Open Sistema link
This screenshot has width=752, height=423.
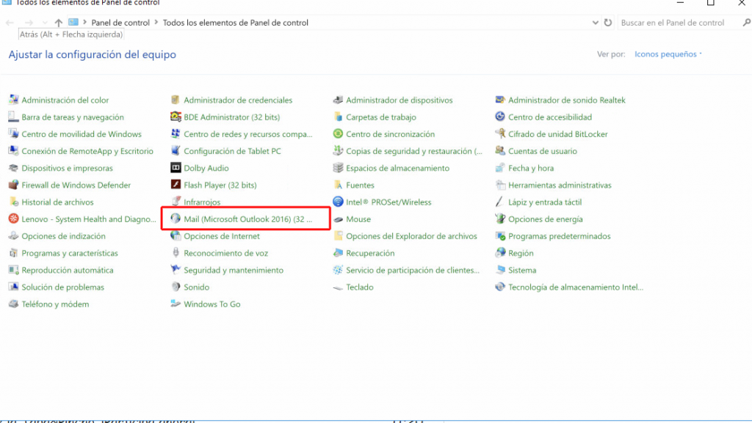522,270
